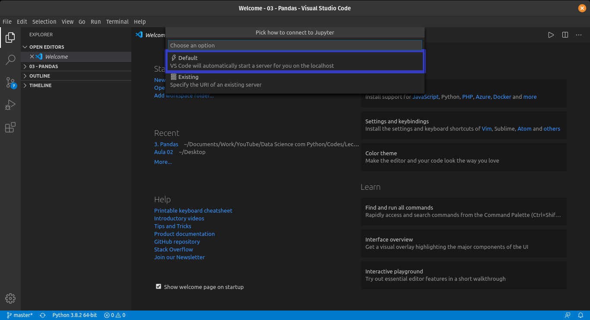The width and height of the screenshot is (590, 320).
Task: Open the Extensions view
Action: pos(10,127)
